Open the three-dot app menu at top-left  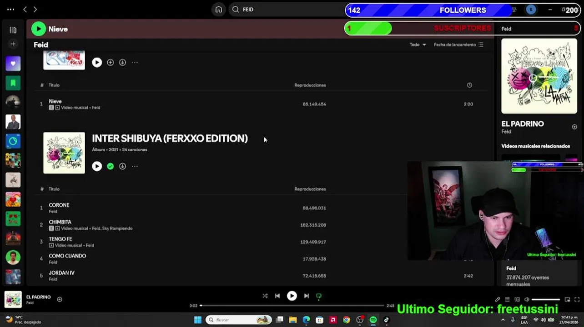click(x=10, y=10)
